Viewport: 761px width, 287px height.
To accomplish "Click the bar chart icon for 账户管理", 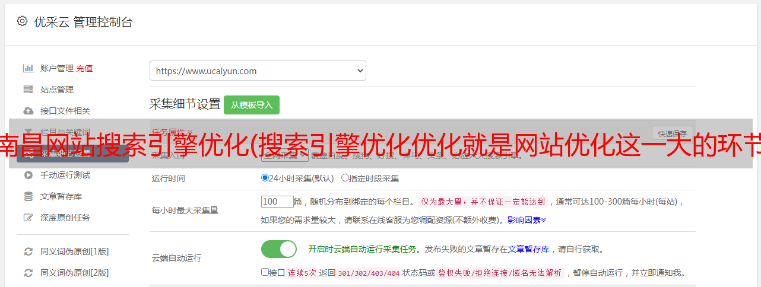I will coord(28,68).
